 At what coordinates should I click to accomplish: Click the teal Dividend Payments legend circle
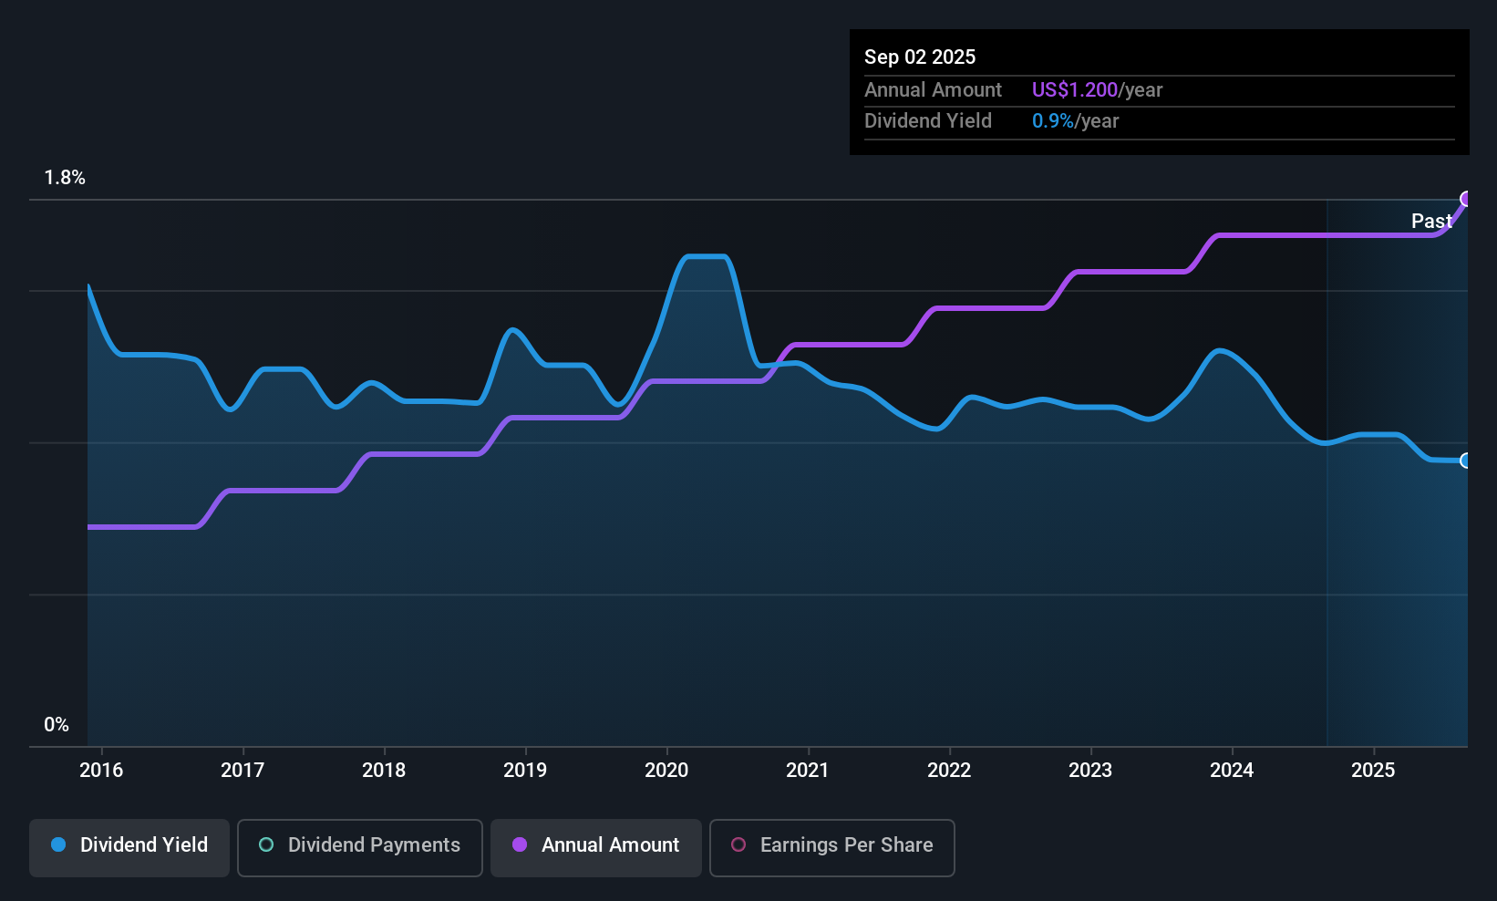pyautogui.click(x=266, y=845)
